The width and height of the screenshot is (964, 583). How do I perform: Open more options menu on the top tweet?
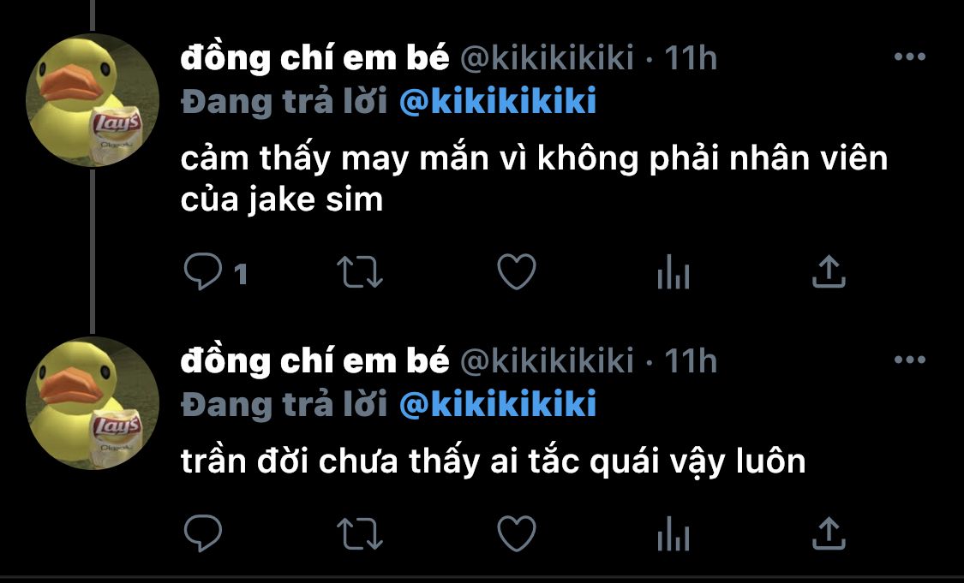(x=909, y=57)
